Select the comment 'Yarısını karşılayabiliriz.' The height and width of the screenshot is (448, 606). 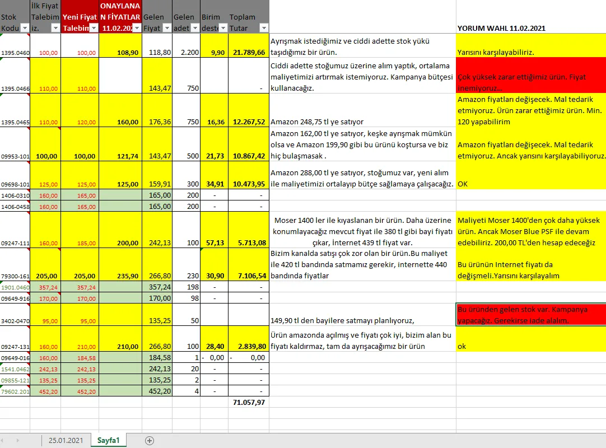coord(530,45)
